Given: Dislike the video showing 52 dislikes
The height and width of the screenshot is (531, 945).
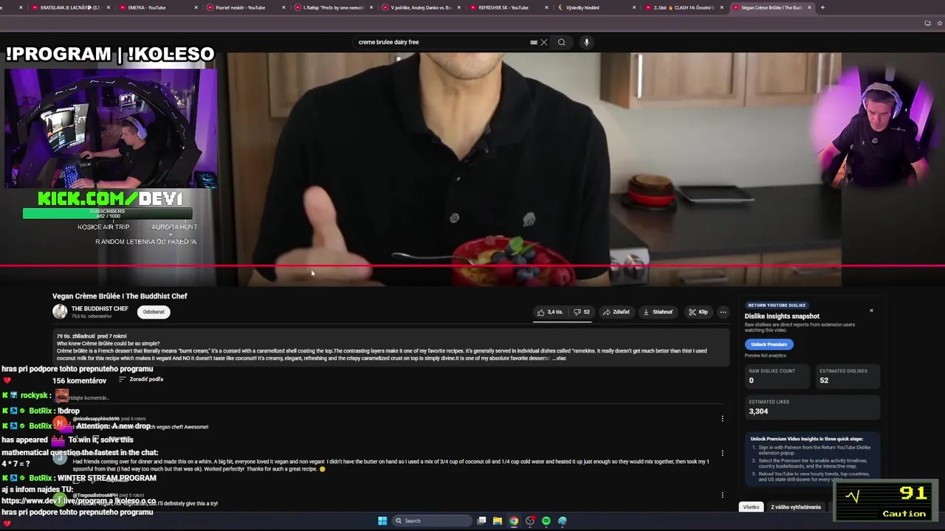Looking at the screenshot, I should point(582,312).
